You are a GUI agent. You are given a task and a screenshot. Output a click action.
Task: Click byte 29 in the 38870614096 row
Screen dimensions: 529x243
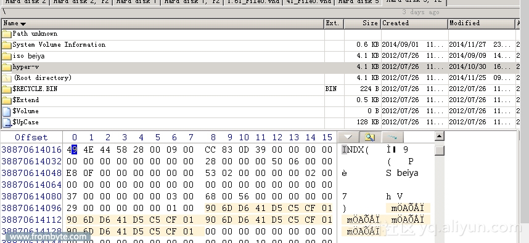72,208
